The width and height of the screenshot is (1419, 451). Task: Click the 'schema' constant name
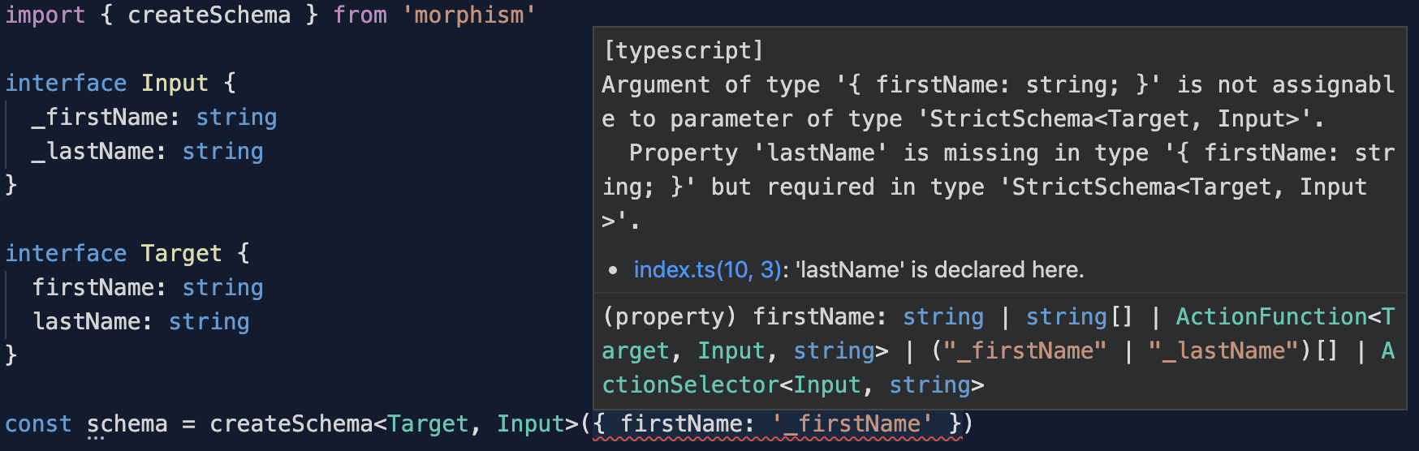(127, 423)
